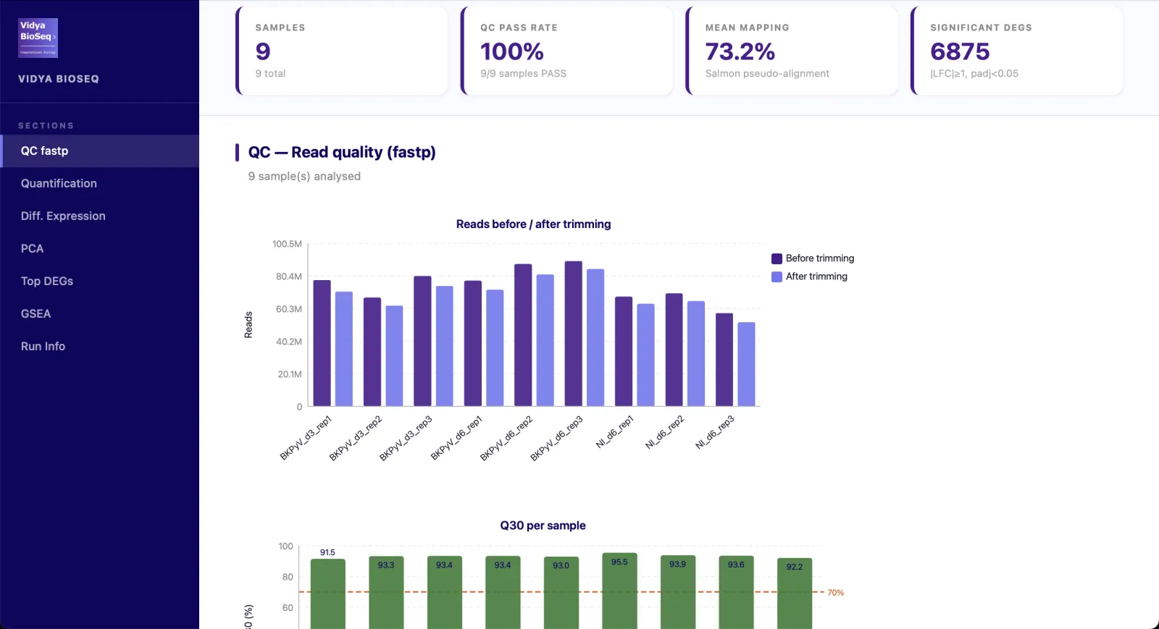1159x629 pixels.
Task: Click the 'Reads before / after trimming' chart title
Action: [x=533, y=224]
